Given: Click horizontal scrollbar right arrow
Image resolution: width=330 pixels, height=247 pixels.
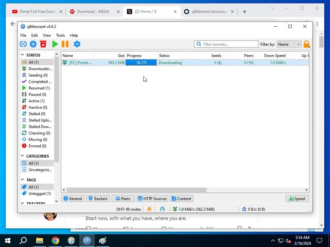Looking at the screenshot, I should click(x=306, y=190).
